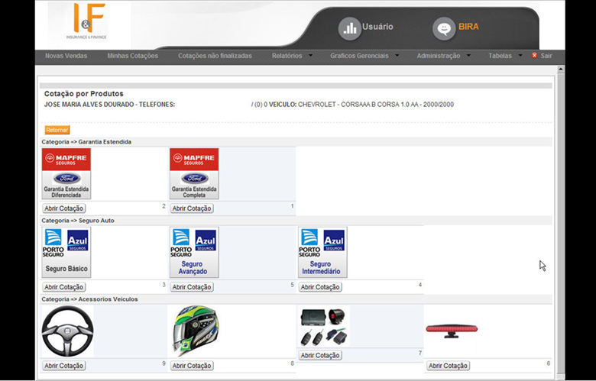Click the Sair logout link
The width and height of the screenshot is (596, 381).
(x=546, y=56)
